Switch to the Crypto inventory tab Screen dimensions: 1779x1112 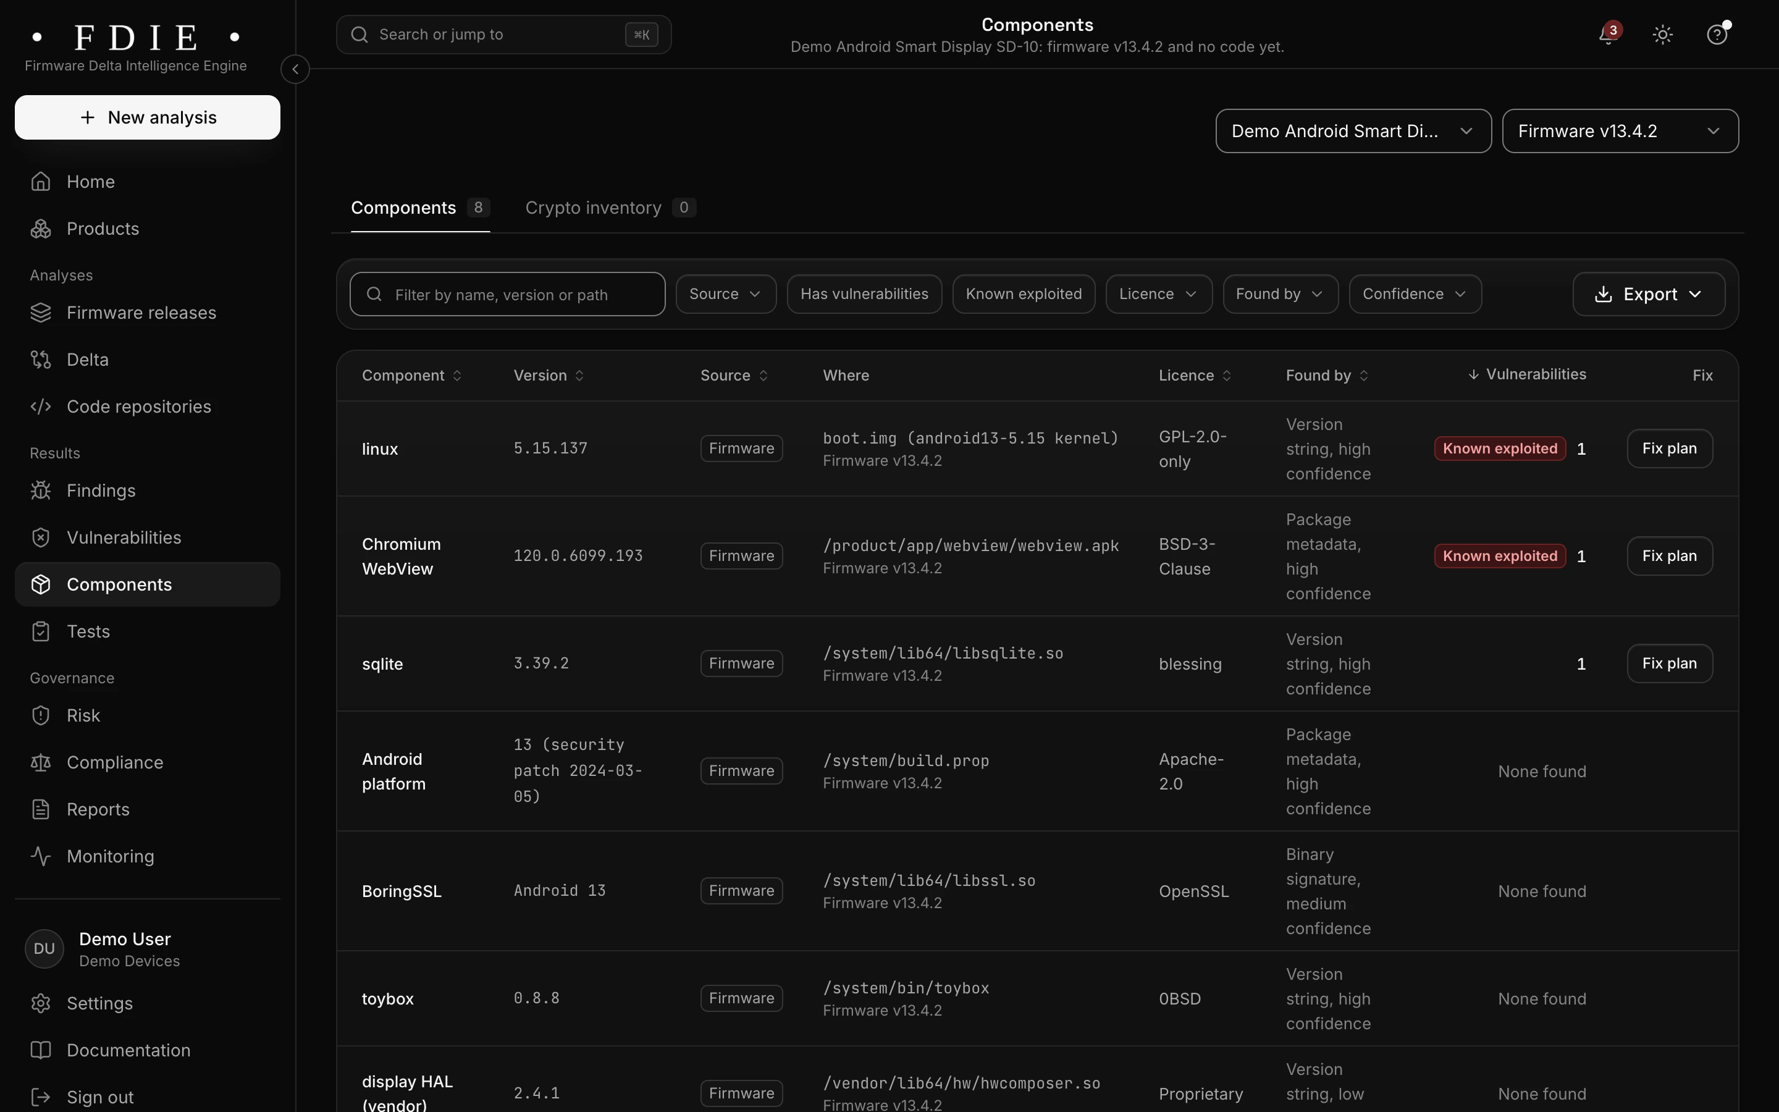(x=610, y=208)
